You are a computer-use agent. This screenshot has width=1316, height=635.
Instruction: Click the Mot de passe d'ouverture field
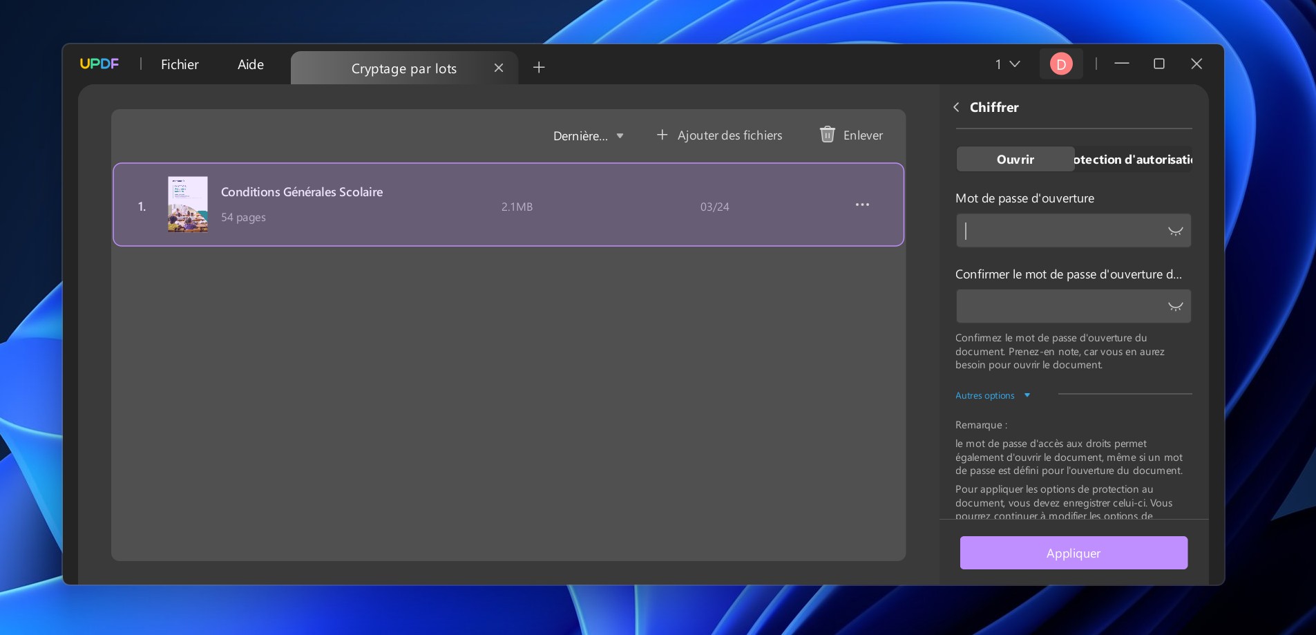click(1060, 231)
